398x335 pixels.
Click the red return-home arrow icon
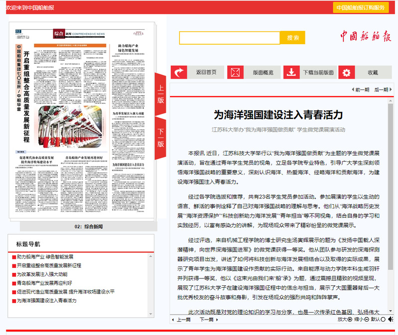point(179,72)
